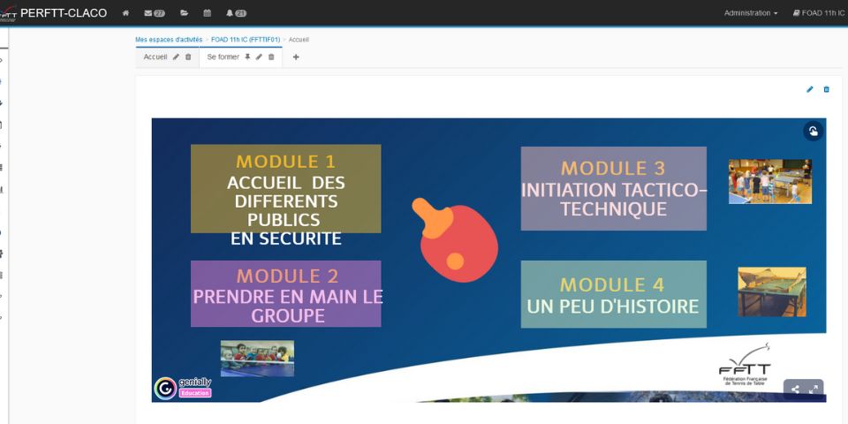This screenshot has height=424, width=848.
Task: Delete Accueil tab using trash icon
Action: point(188,57)
